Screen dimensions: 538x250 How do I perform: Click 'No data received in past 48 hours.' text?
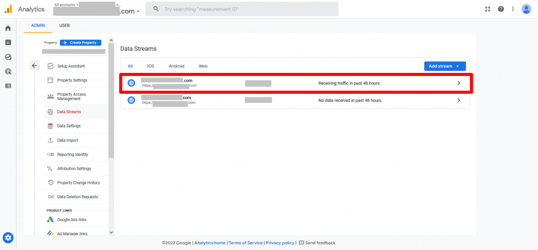click(350, 100)
